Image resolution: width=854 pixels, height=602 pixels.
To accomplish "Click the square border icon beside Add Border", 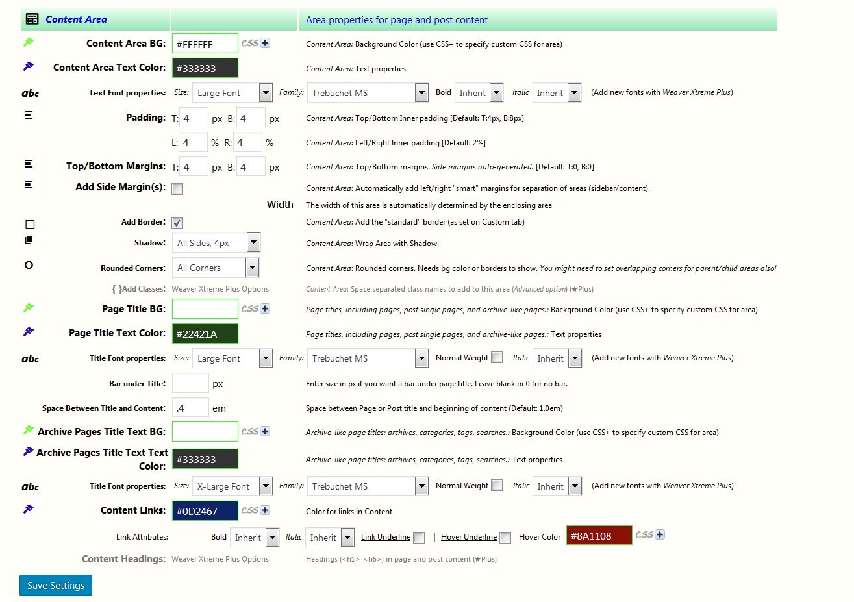I will tap(30, 224).
